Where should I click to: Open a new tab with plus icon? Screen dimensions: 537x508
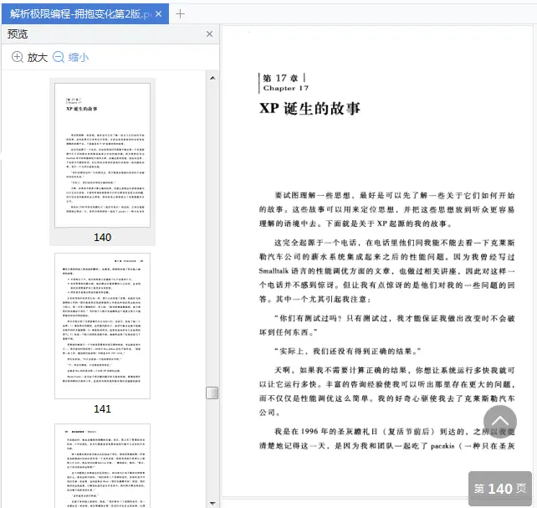point(180,14)
